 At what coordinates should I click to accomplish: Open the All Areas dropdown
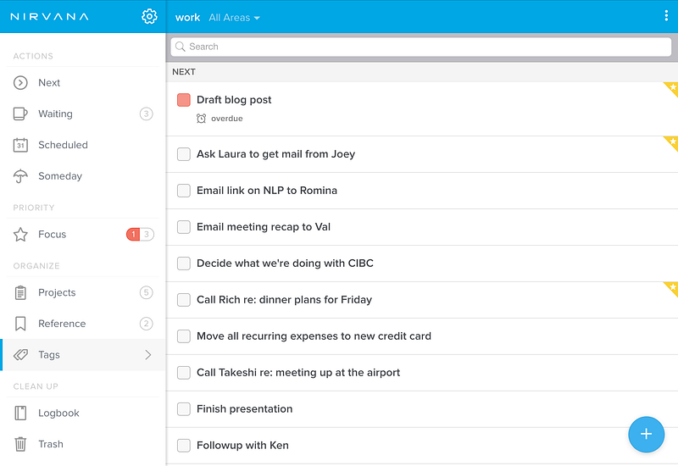[x=234, y=18]
